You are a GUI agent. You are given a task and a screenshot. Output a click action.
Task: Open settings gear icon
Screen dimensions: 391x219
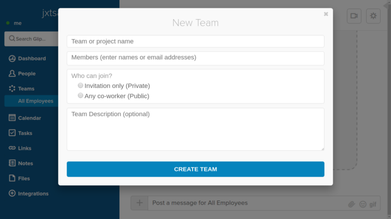(373, 16)
